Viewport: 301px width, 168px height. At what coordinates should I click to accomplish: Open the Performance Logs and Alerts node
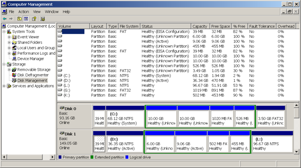pos(36,53)
